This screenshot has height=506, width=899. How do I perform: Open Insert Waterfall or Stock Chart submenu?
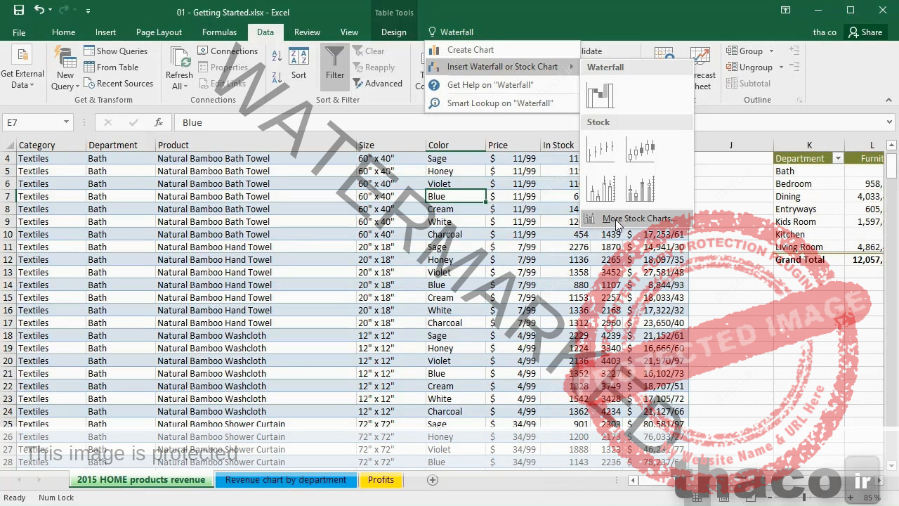[x=502, y=67]
